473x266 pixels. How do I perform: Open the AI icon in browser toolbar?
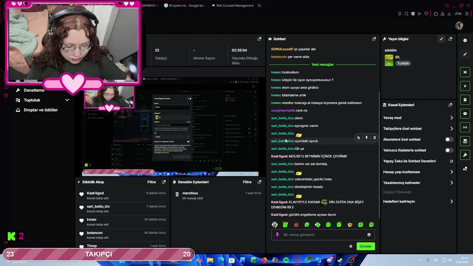[458, 14]
